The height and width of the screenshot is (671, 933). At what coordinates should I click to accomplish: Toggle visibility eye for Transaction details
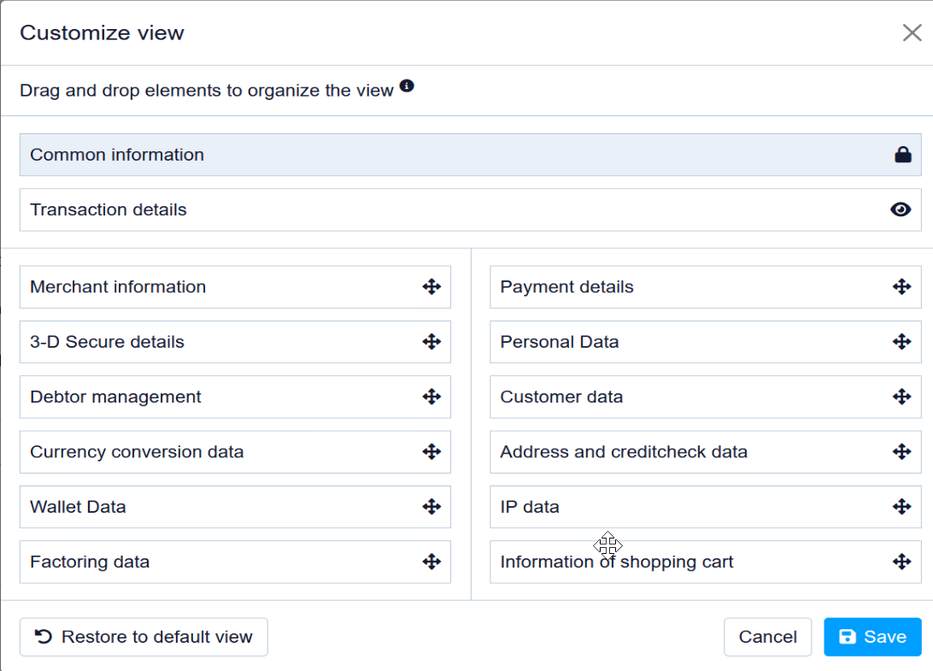(x=901, y=209)
